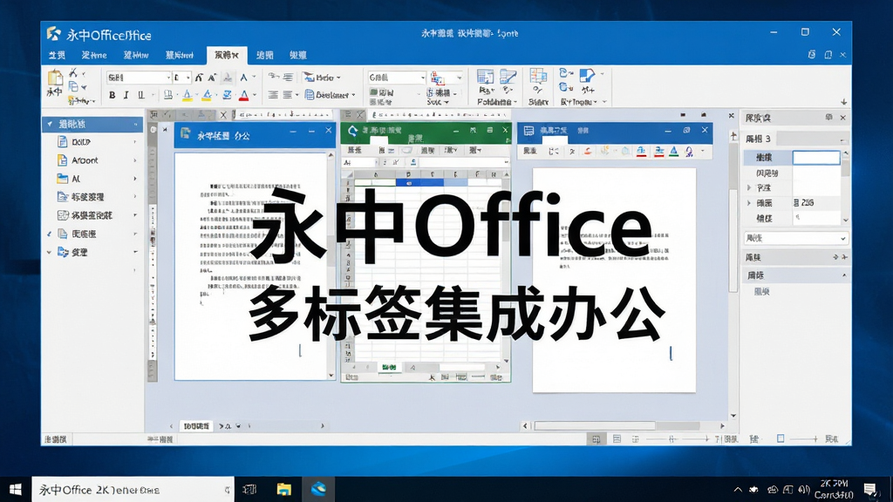Viewport: 893px width, 502px height.
Task: Click the sheet tab in spreadsheet window
Action: click(389, 368)
